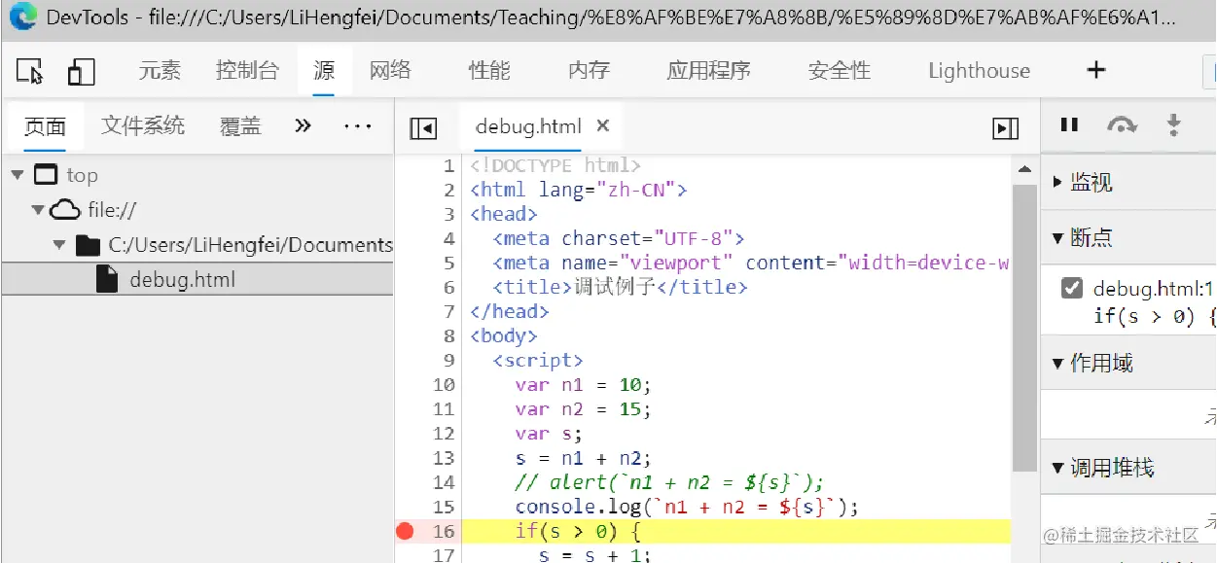The height and width of the screenshot is (563, 1217).
Task: Click the folder icon for C:/Users path
Action: click(88, 245)
